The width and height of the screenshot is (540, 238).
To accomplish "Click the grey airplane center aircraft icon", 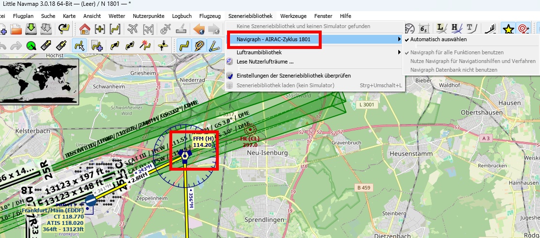I will (132, 29).
